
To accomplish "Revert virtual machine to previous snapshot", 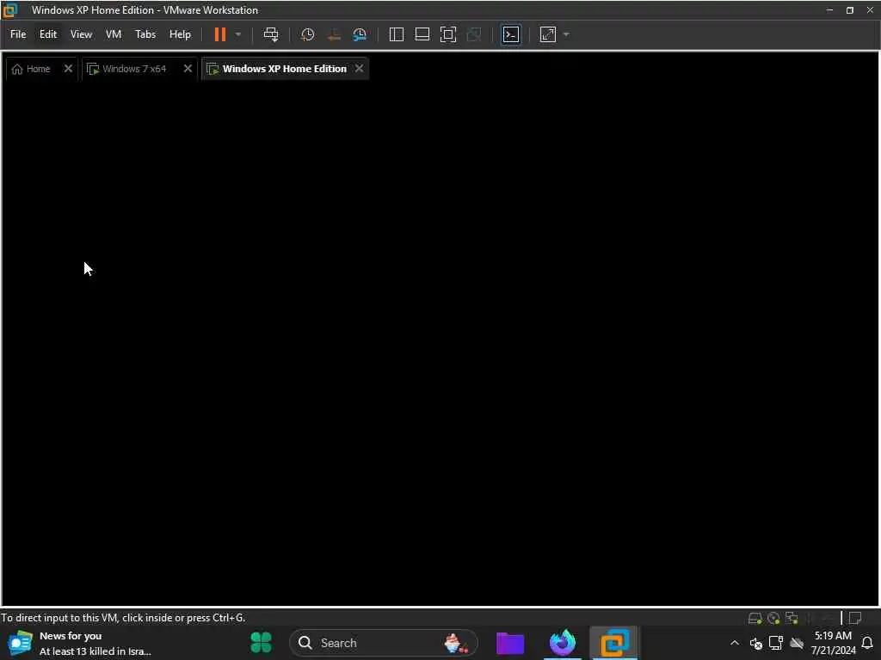I will tap(334, 34).
